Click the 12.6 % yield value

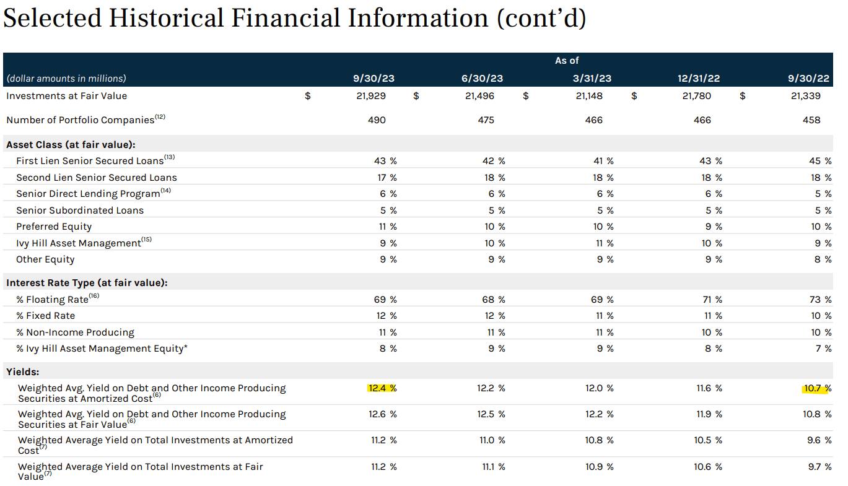point(383,414)
